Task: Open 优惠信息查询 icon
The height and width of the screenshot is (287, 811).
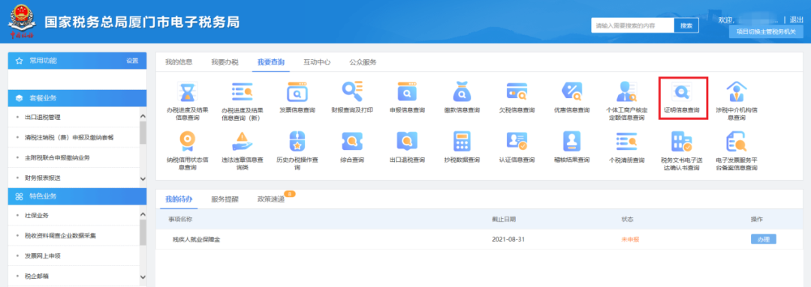Action: pyautogui.click(x=572, y=92)
